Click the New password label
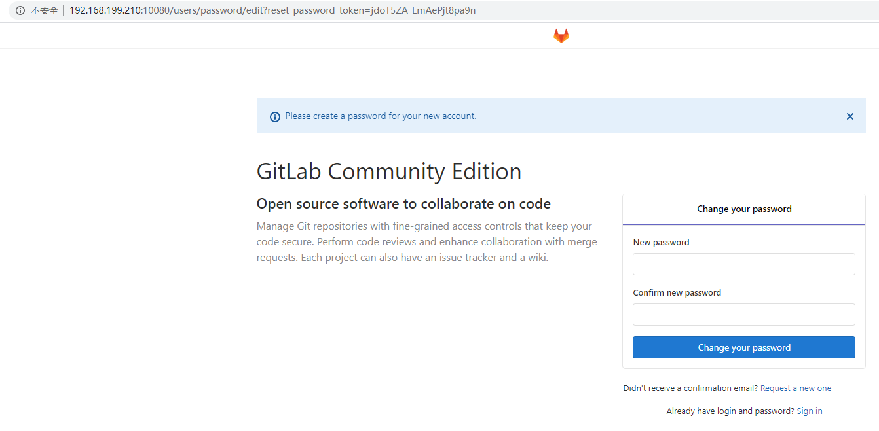This screenshot has width=879, height=431. [661, 243]
